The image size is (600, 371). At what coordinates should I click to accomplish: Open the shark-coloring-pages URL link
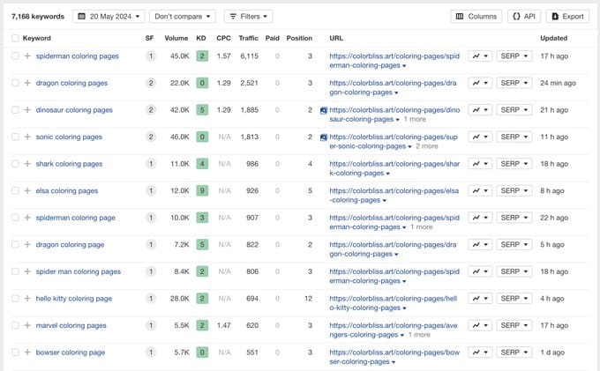click(394, 168)
